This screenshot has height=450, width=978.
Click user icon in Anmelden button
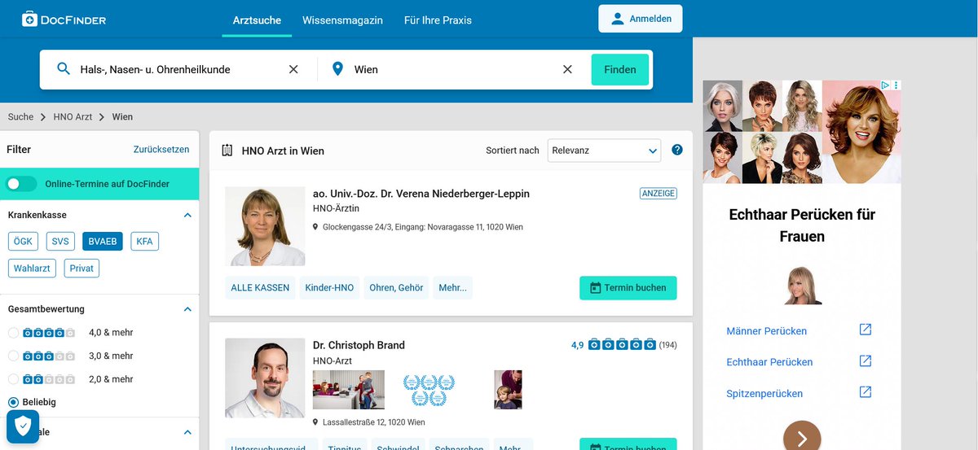pyautogui.click(x=617, y=19)
